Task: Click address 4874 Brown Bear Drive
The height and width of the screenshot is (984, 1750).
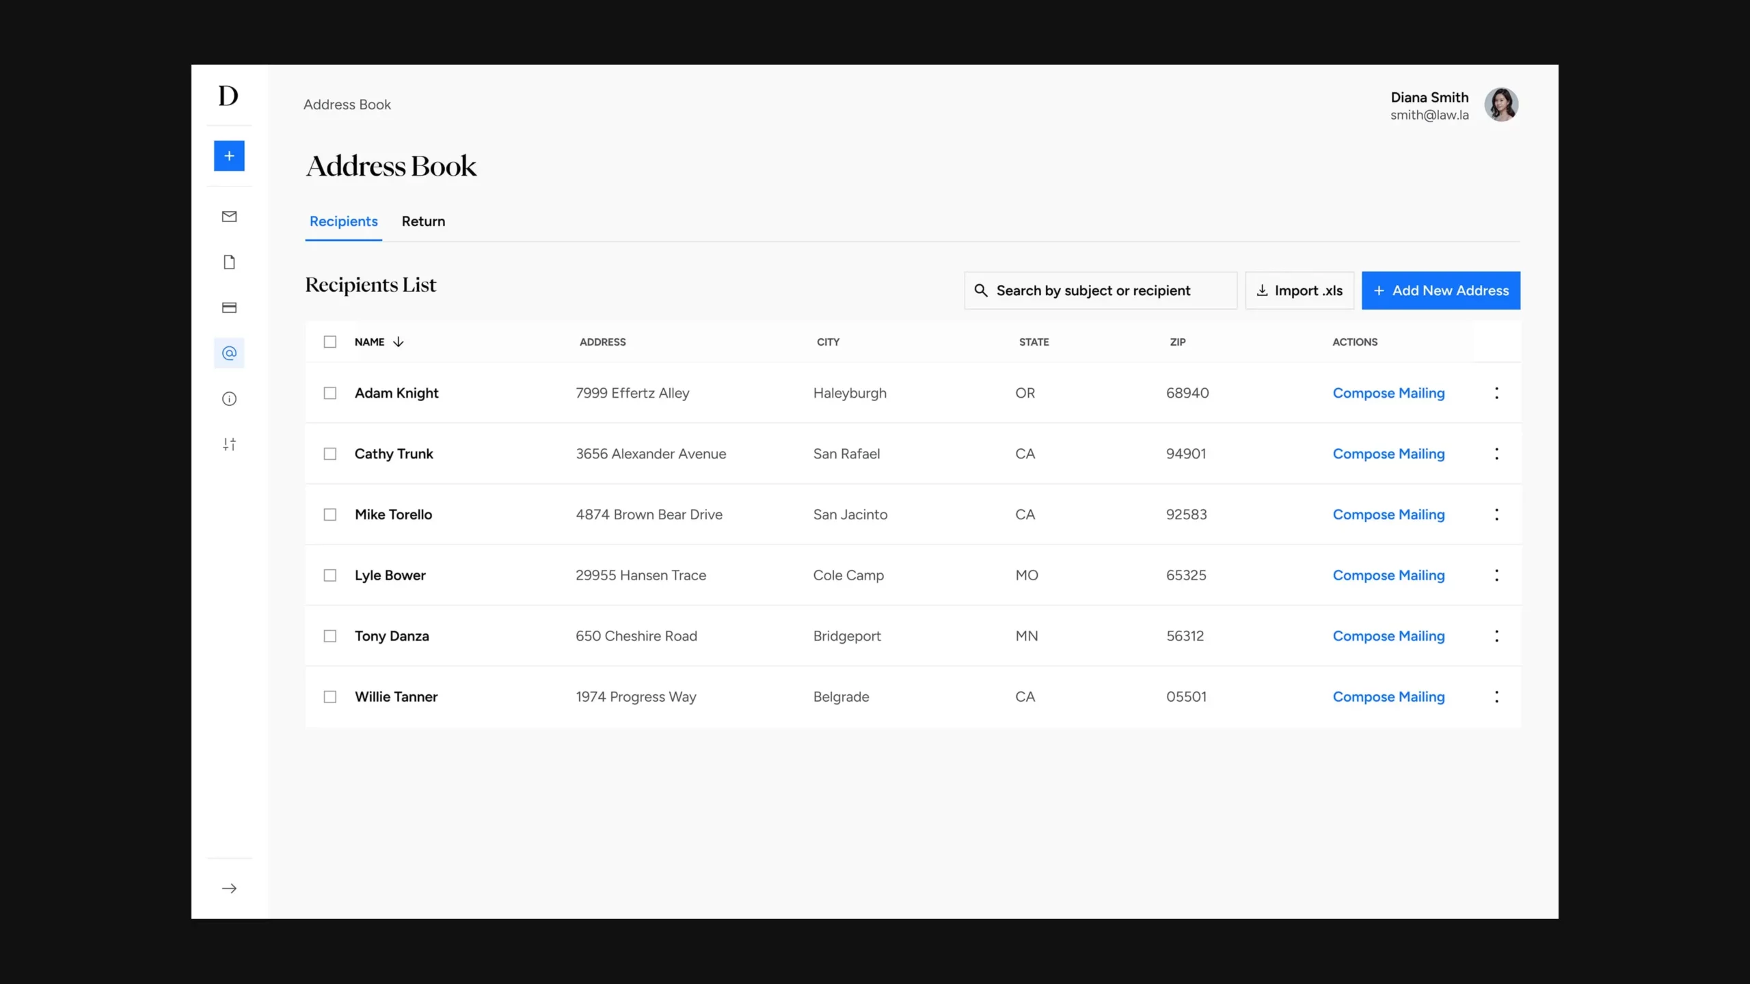Action: point(649,515)
